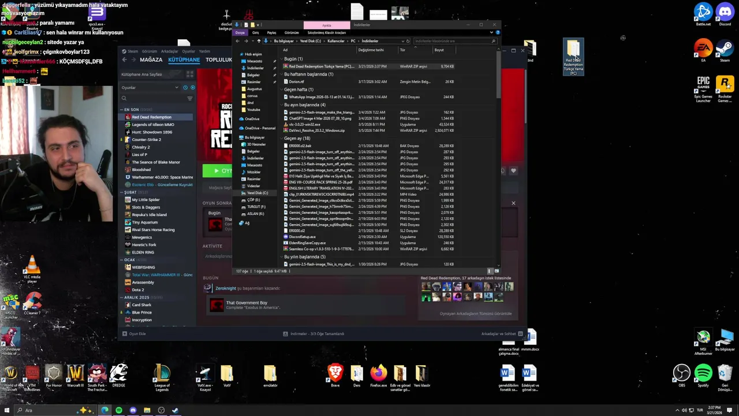Open KÜTÜPHANE tab in Steam
The image size is (739, 416).
pyautogui.click(x=184, y=60)
